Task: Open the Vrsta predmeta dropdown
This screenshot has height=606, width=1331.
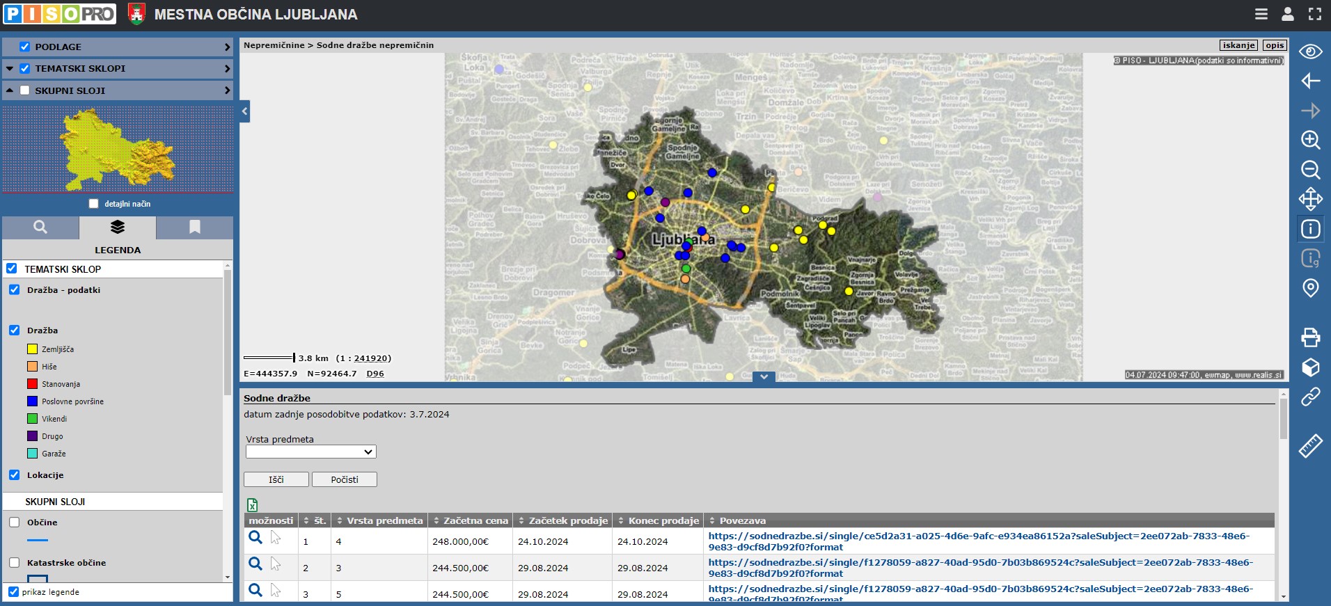Action: pos(310,452)
